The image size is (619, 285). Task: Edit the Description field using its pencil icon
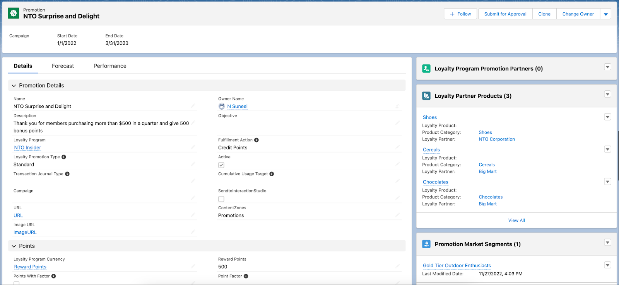click(x=193, y=123)
